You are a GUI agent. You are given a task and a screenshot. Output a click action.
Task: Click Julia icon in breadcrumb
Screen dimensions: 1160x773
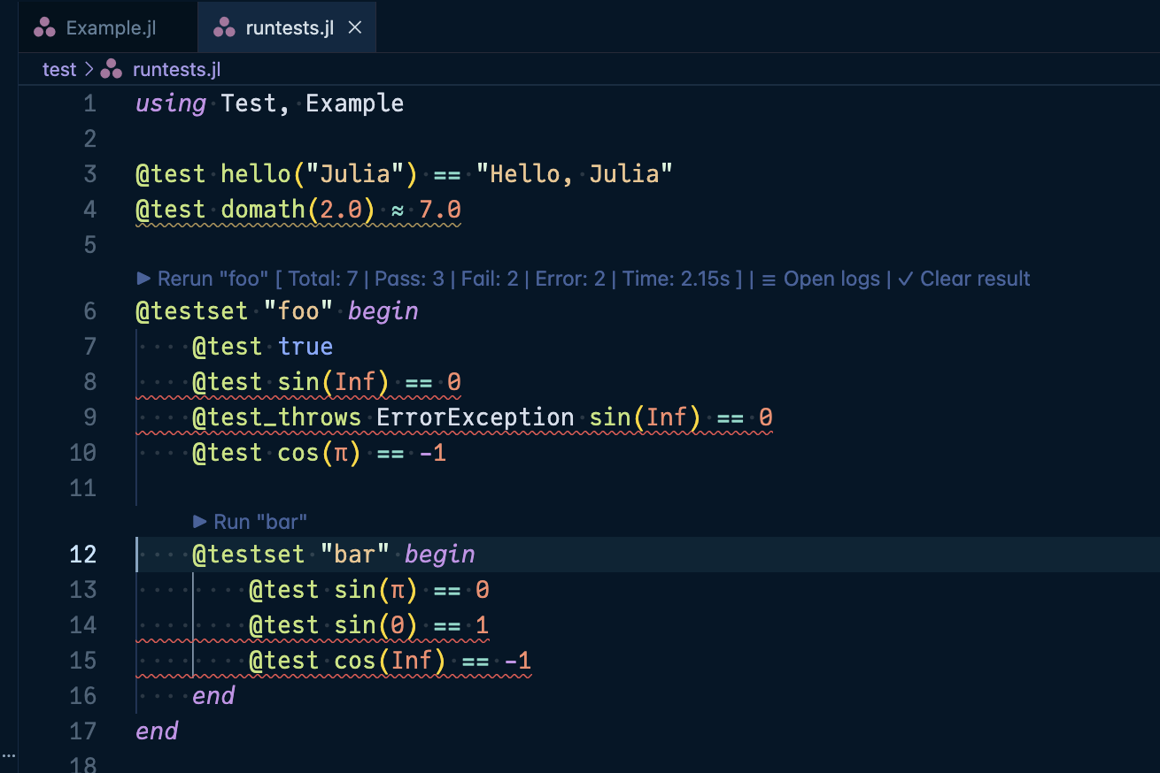coord(112,69)
